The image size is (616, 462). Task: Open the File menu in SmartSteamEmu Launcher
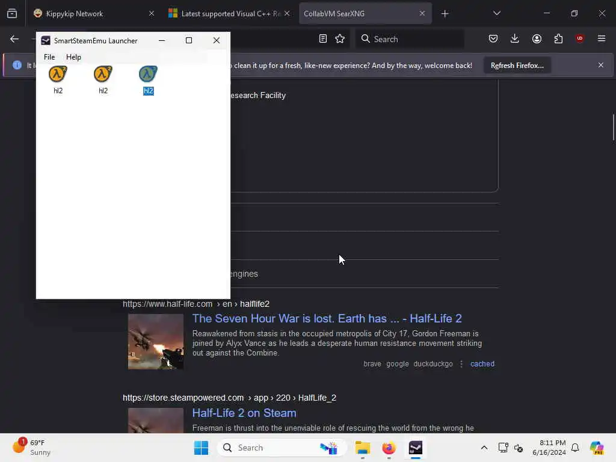click(49, 57)
